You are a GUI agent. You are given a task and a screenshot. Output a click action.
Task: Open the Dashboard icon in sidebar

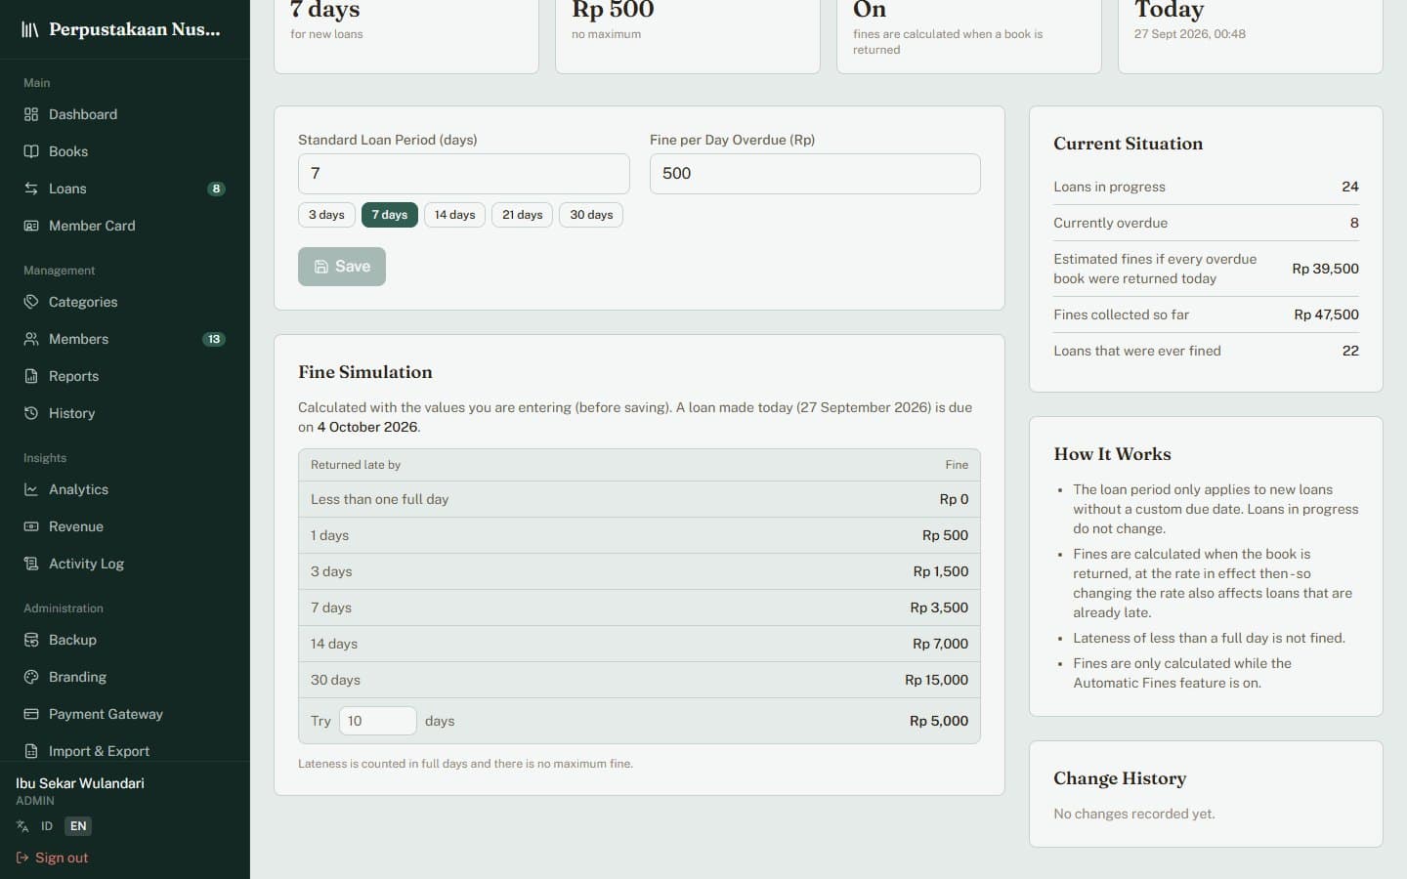31,114
